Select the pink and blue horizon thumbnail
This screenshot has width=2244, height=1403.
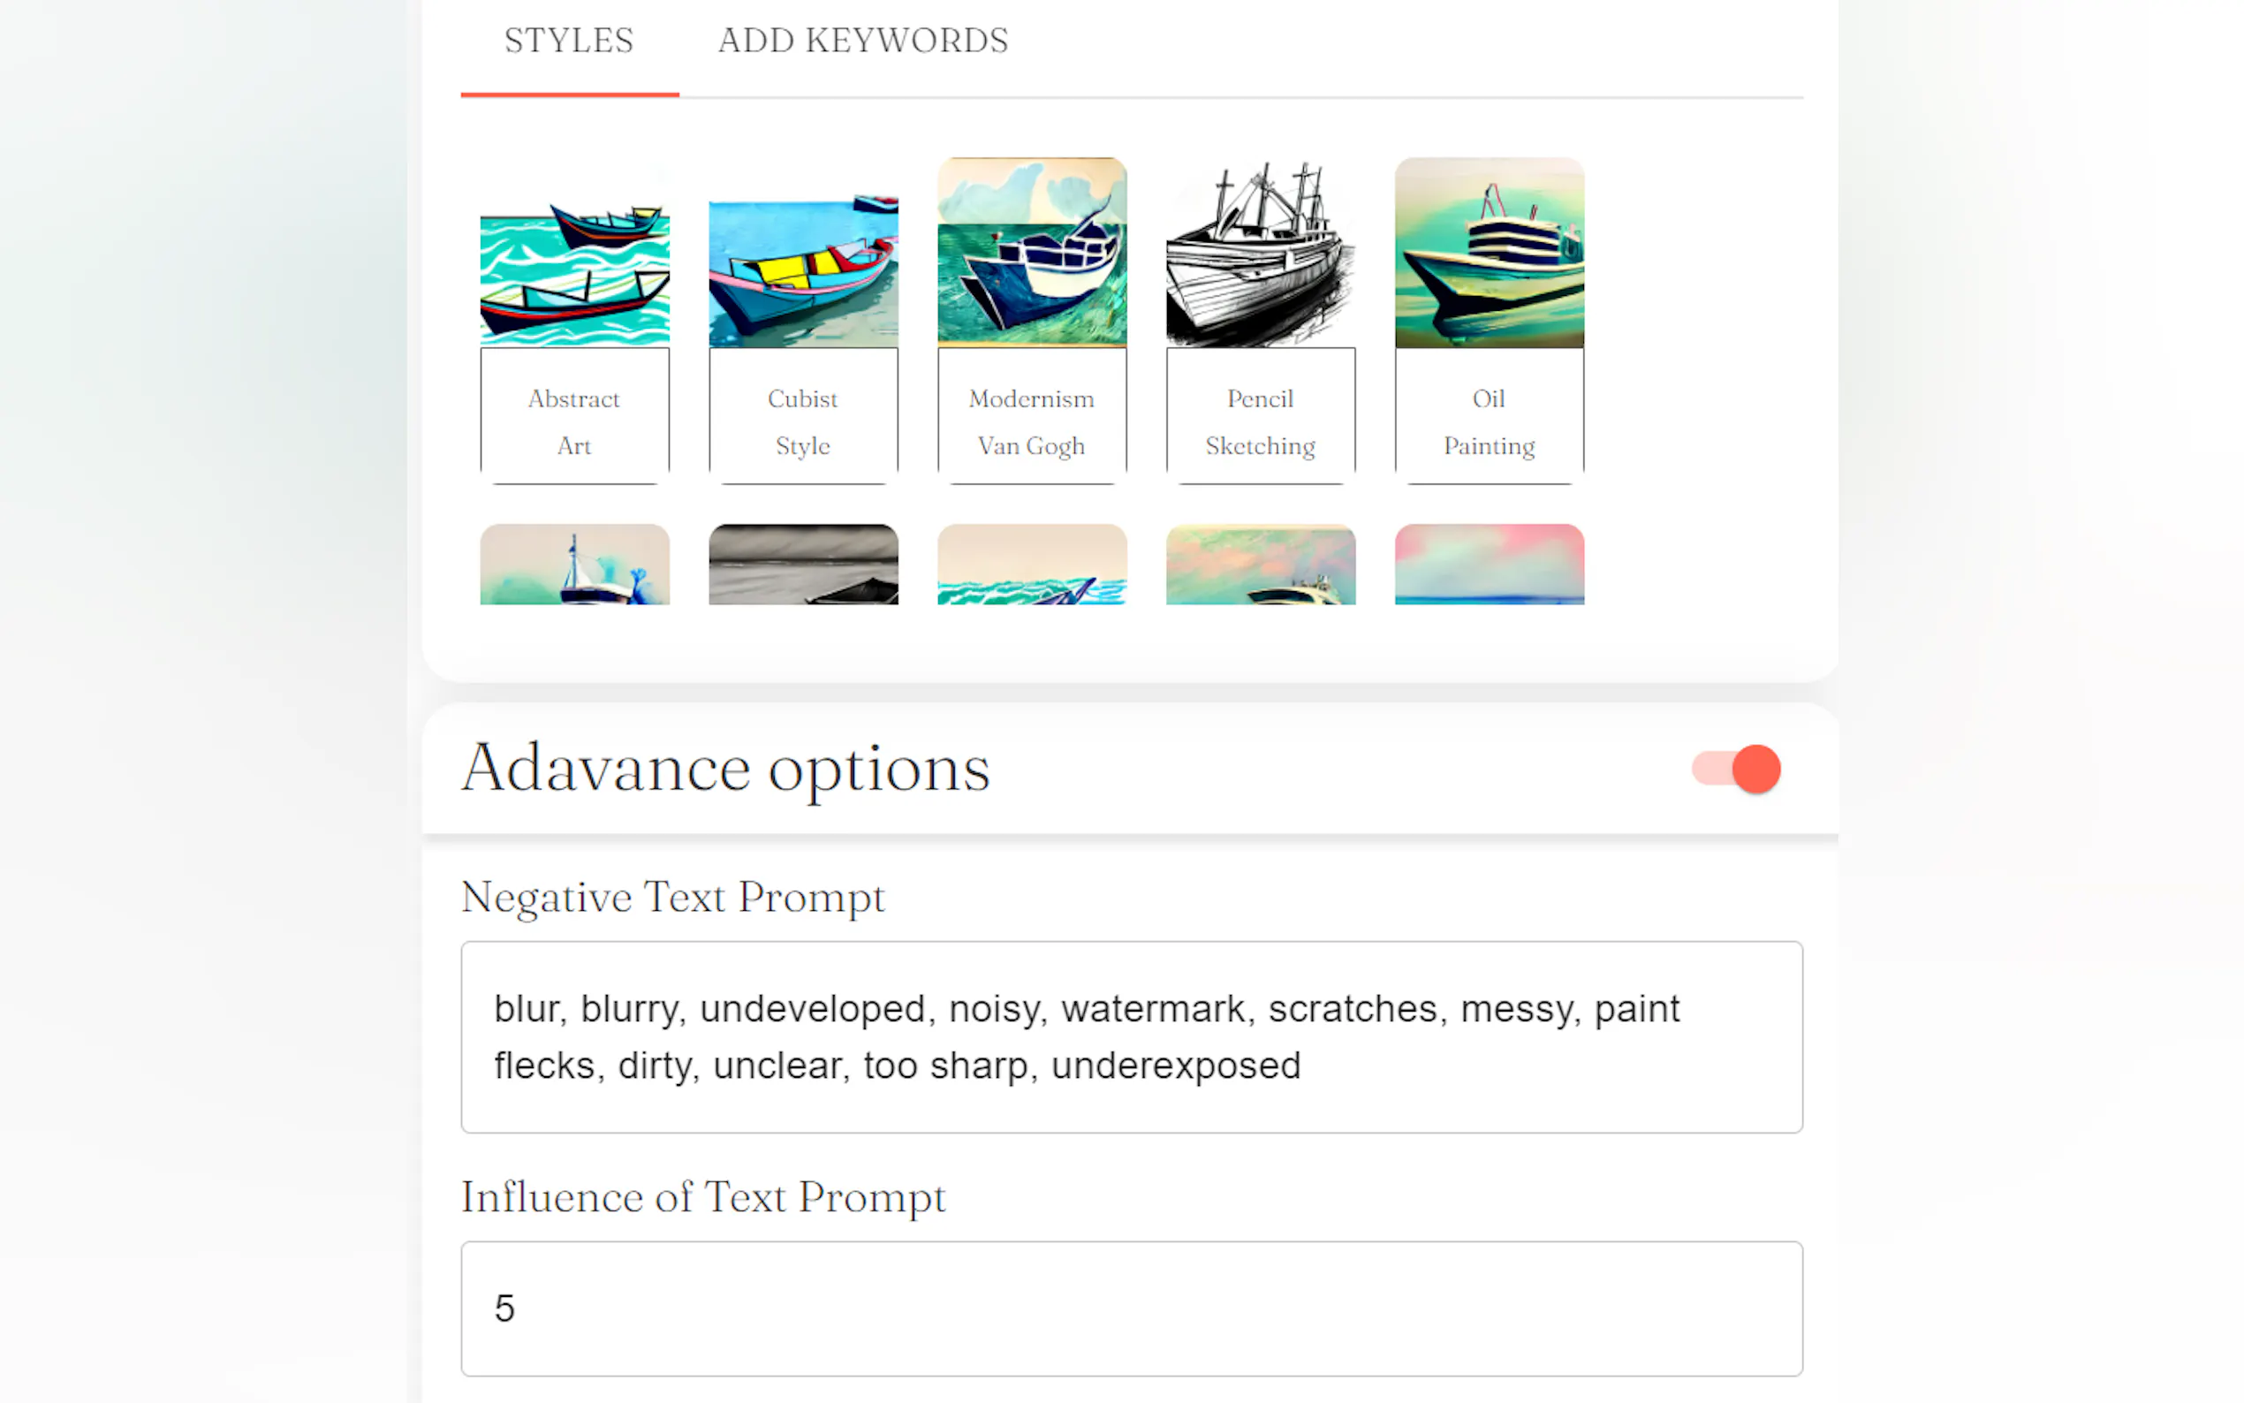click(1489, 565)
